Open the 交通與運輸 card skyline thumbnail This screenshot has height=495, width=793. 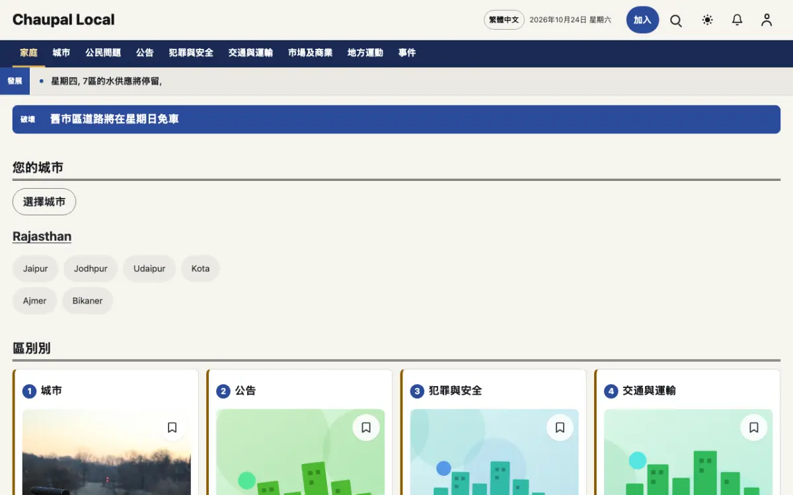pos(689,452)
